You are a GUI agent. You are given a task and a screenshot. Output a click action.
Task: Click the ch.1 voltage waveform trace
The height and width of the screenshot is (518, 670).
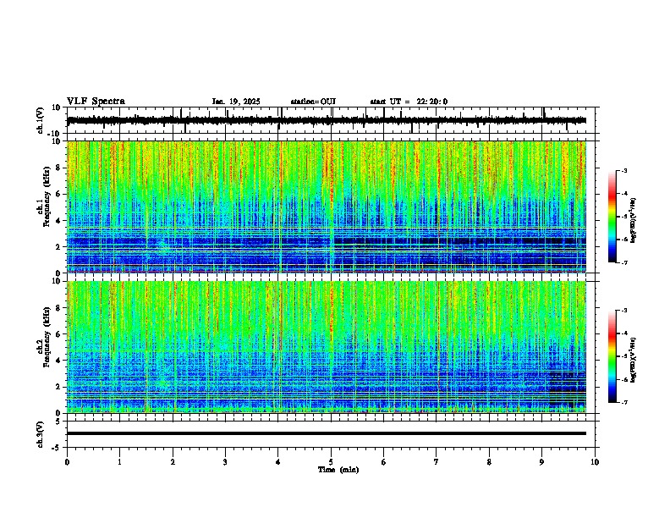(327, 120)
